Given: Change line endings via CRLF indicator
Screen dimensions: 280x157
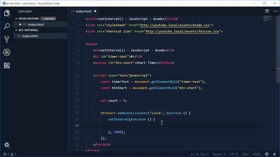Looking at the screenshot, I should (245, 154).
